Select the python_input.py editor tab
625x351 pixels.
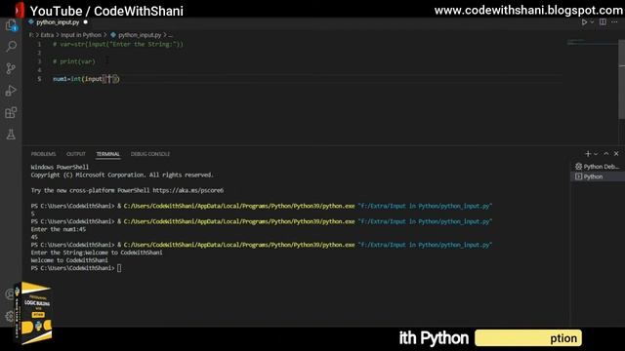click(58, 22)
